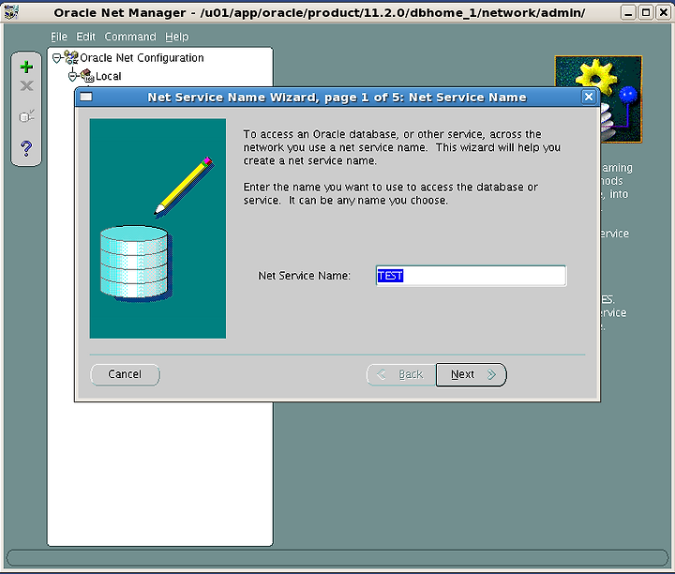This screenshot has height=574, width=675.
Task: Click the Next button
Action: [472, 374]
